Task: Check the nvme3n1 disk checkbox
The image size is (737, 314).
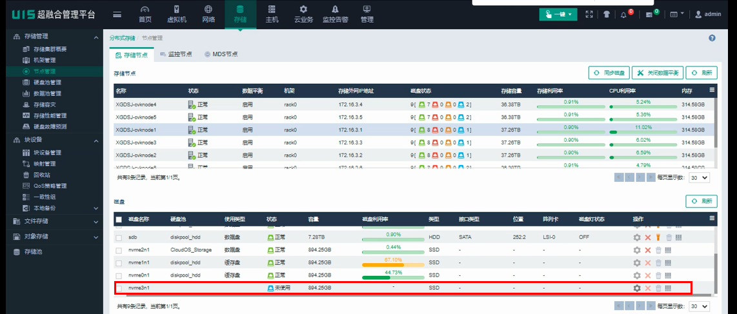Action: click(x=119, y=288)
